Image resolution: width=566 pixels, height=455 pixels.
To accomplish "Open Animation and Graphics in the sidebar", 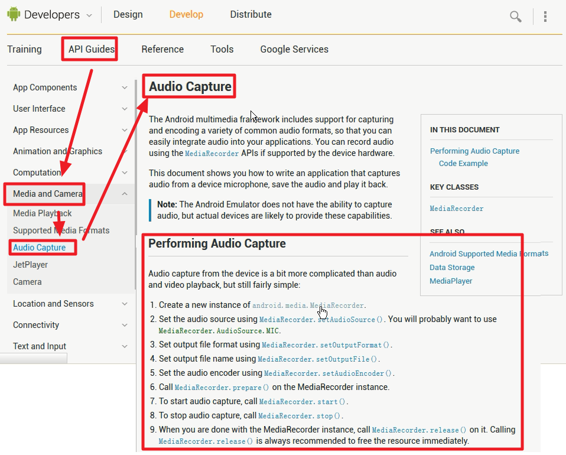I will (57, 151).
